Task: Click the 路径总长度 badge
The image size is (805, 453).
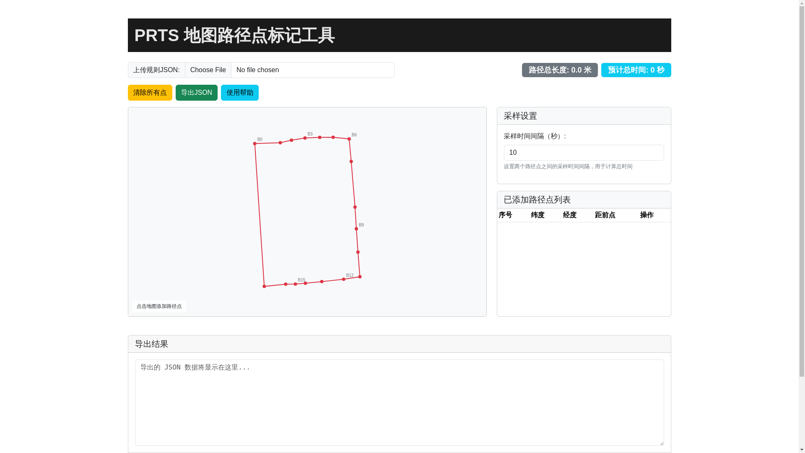Action: (560, 70)
